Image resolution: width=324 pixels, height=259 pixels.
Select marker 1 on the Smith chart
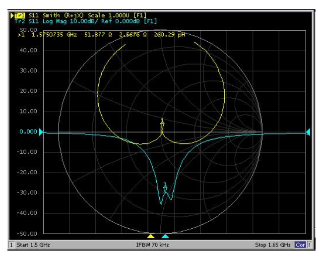click(162, 124)
